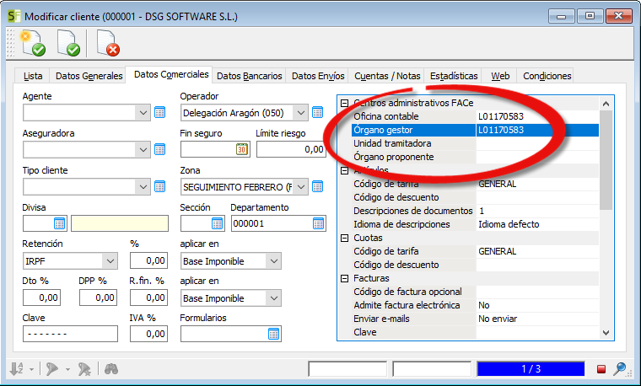Switch to the Estadísticas tab
Screen dimensions: 641x386
pos(454,76)
